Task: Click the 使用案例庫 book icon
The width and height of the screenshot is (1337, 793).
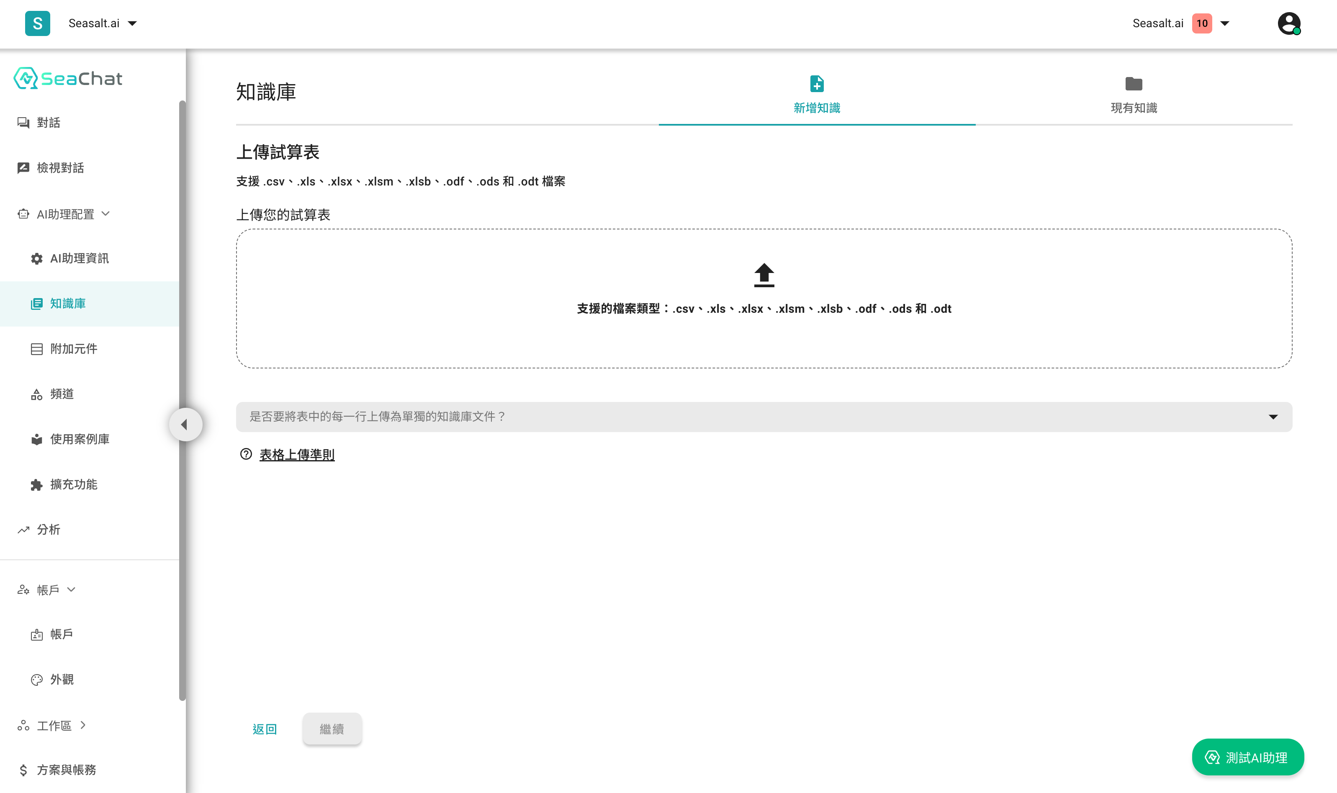Action: pos(36,440)
